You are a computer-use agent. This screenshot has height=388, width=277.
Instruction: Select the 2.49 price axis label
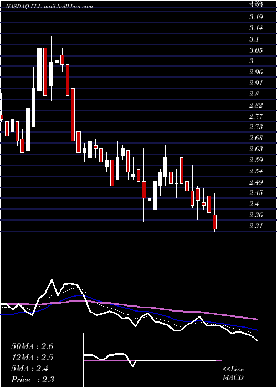256,182
